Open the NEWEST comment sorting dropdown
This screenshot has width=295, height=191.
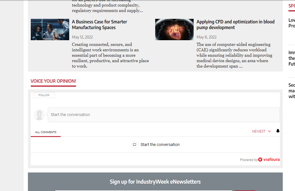point(259,131)
